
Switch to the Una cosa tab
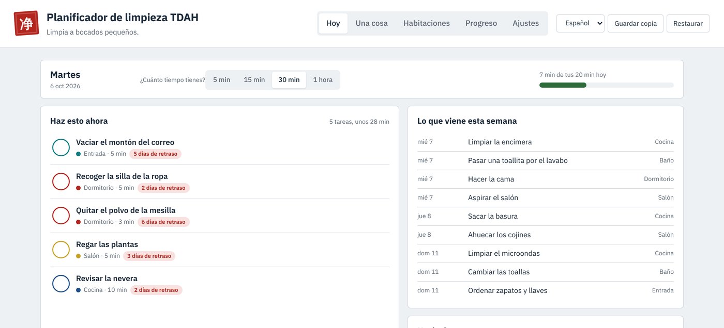(x=371, y=23)
